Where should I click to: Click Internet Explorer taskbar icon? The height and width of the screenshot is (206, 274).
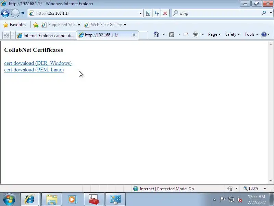[30, 199]
